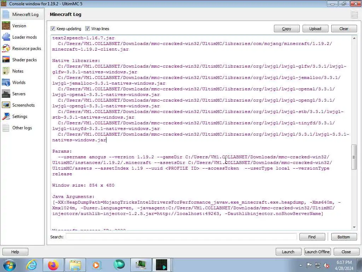This screenshot has height=272, width=362.
Task: Open the media player taskbar icon
Action: tap(97, 265)
